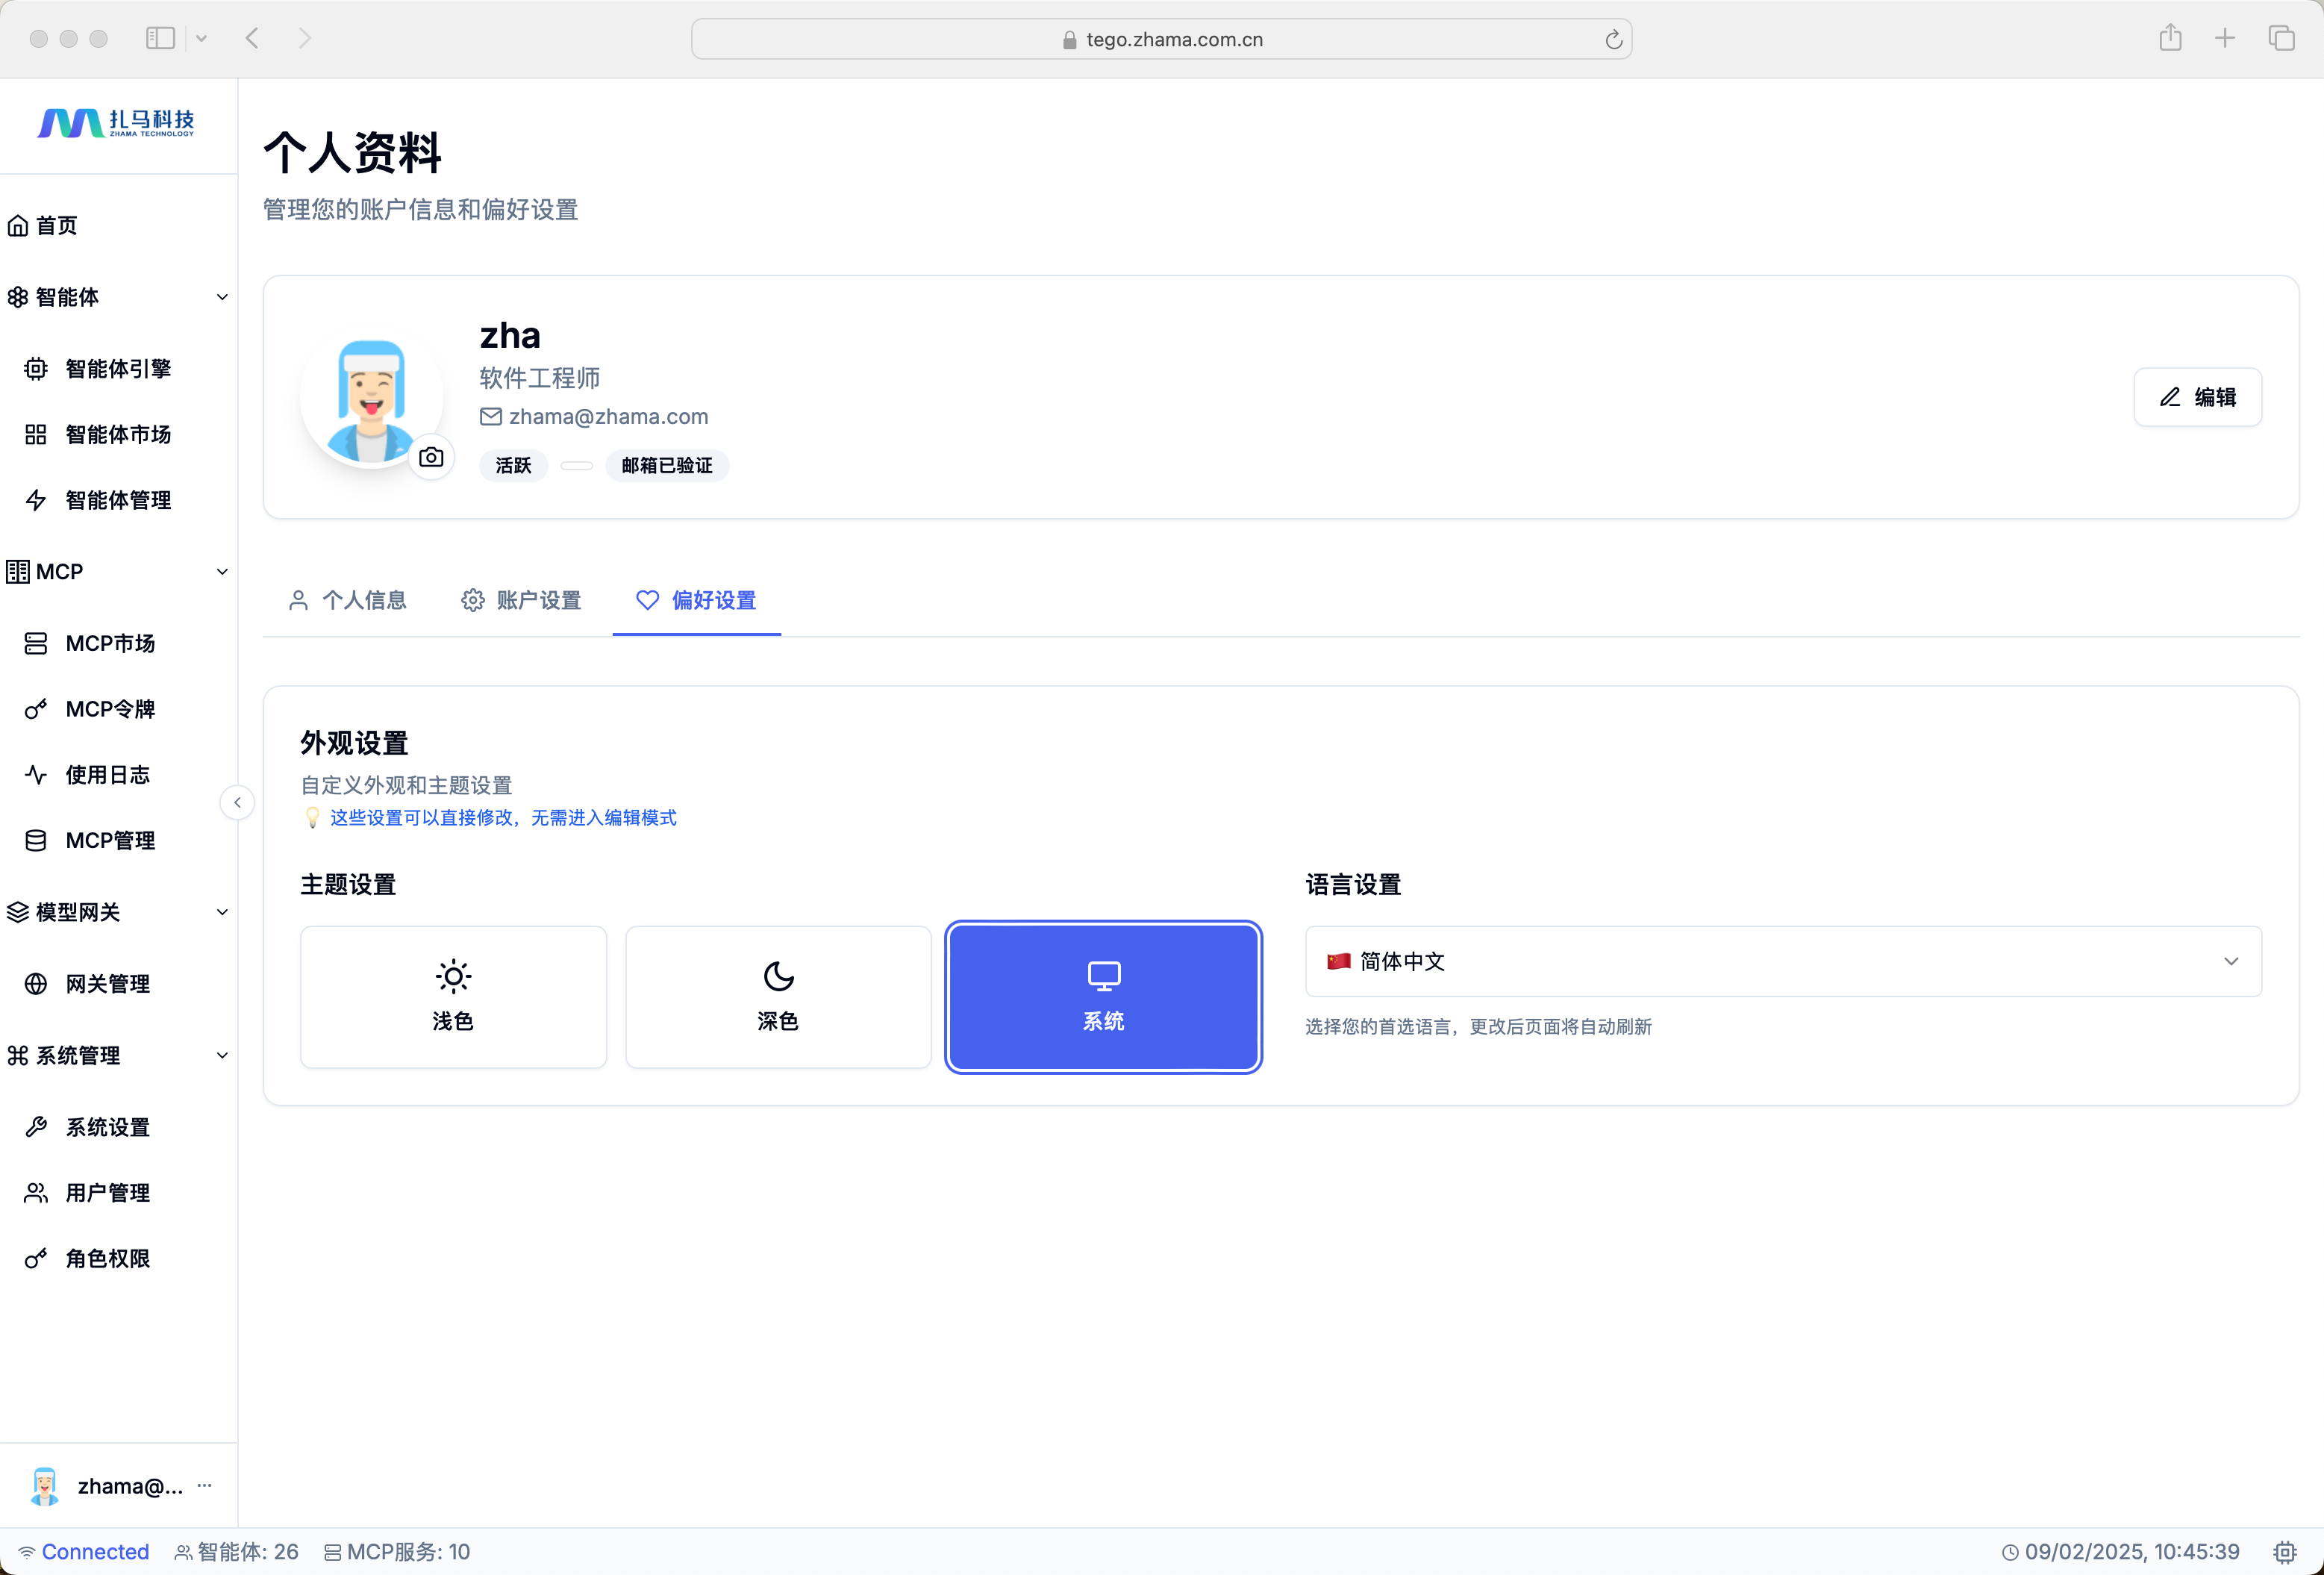The width and height of the screenshot is (2324, 1575).
Task: Click the 编辑 profile button
Action: pos(2197,397)
